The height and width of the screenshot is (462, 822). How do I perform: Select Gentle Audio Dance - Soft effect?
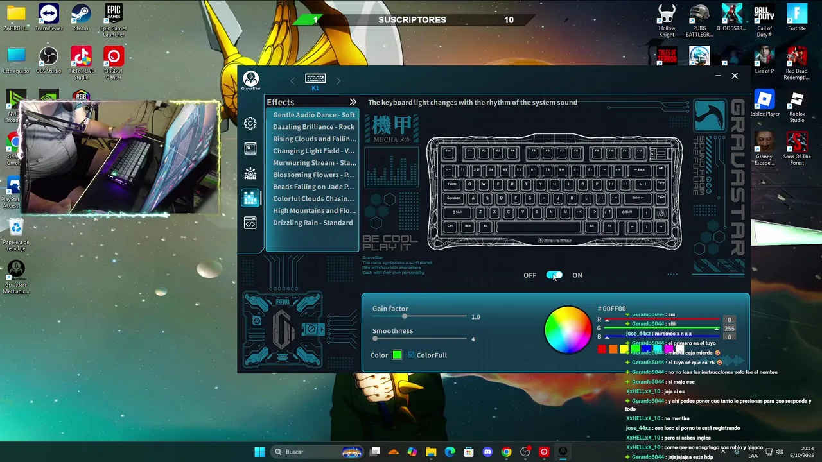click(x=313, y=115)
